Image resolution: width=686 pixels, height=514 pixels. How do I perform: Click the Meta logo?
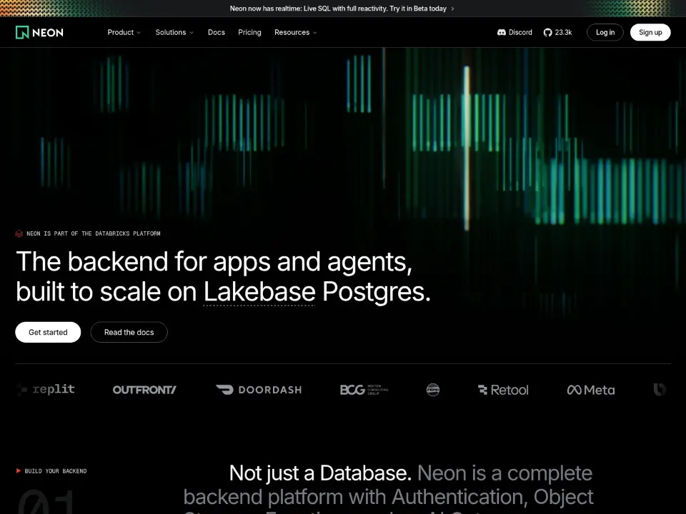click(591, 390)
